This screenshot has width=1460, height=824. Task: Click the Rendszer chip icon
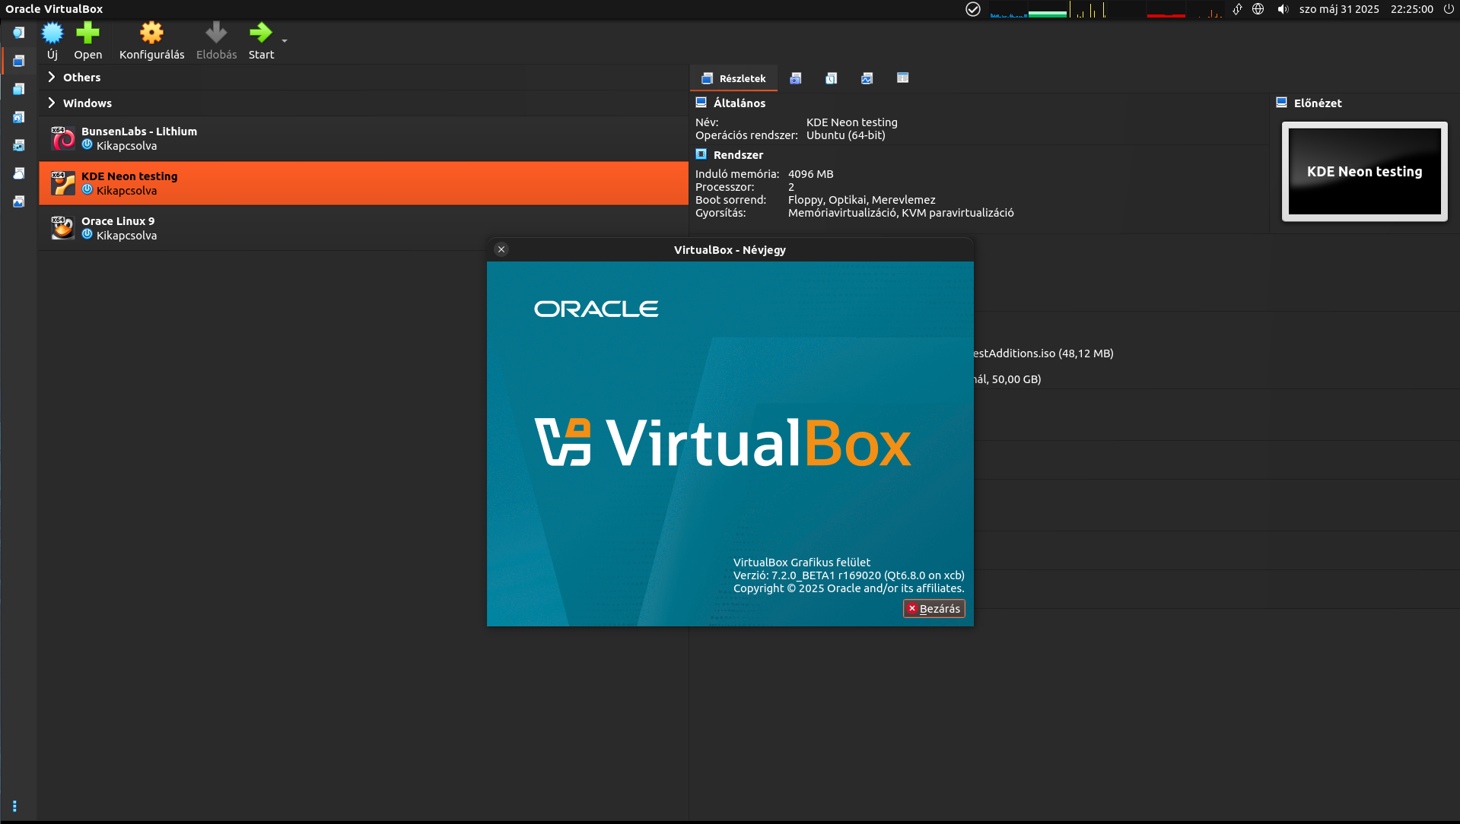[x=701, y=154]
